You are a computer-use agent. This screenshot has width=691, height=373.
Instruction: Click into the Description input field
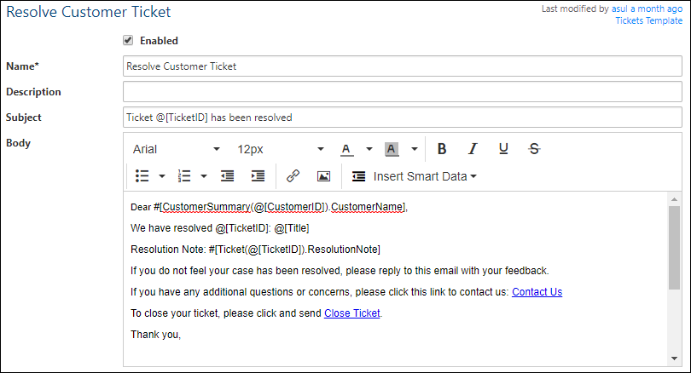pos(402,91)
